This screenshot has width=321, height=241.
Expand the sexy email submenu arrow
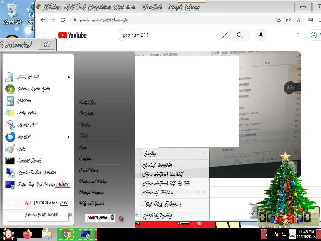[69, 137]
